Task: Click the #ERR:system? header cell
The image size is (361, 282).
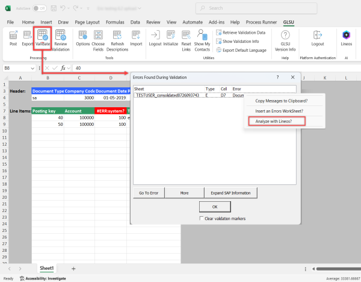Action: coord(111,111)
